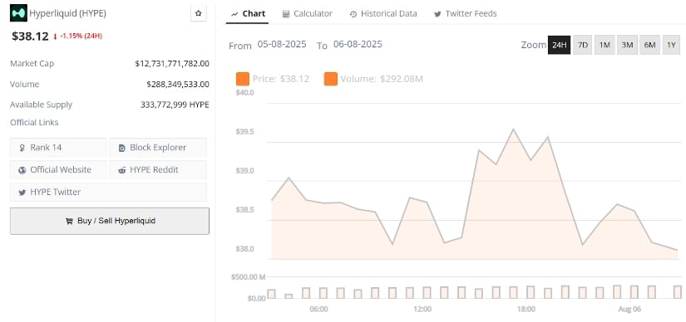
Task: Open the Twitter Feeds tab
Action: (x=465, y=13)
